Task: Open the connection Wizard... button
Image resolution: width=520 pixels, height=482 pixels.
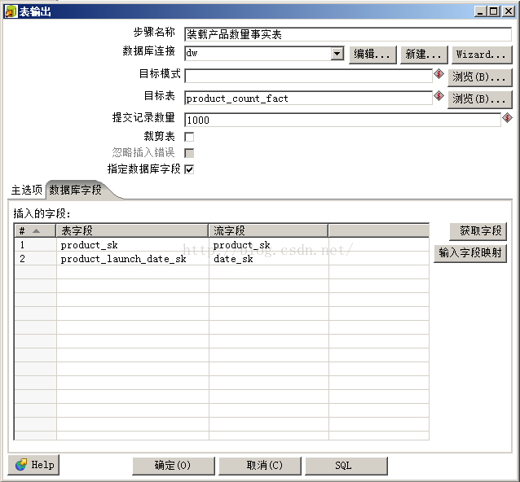Action: click(482, 55)
